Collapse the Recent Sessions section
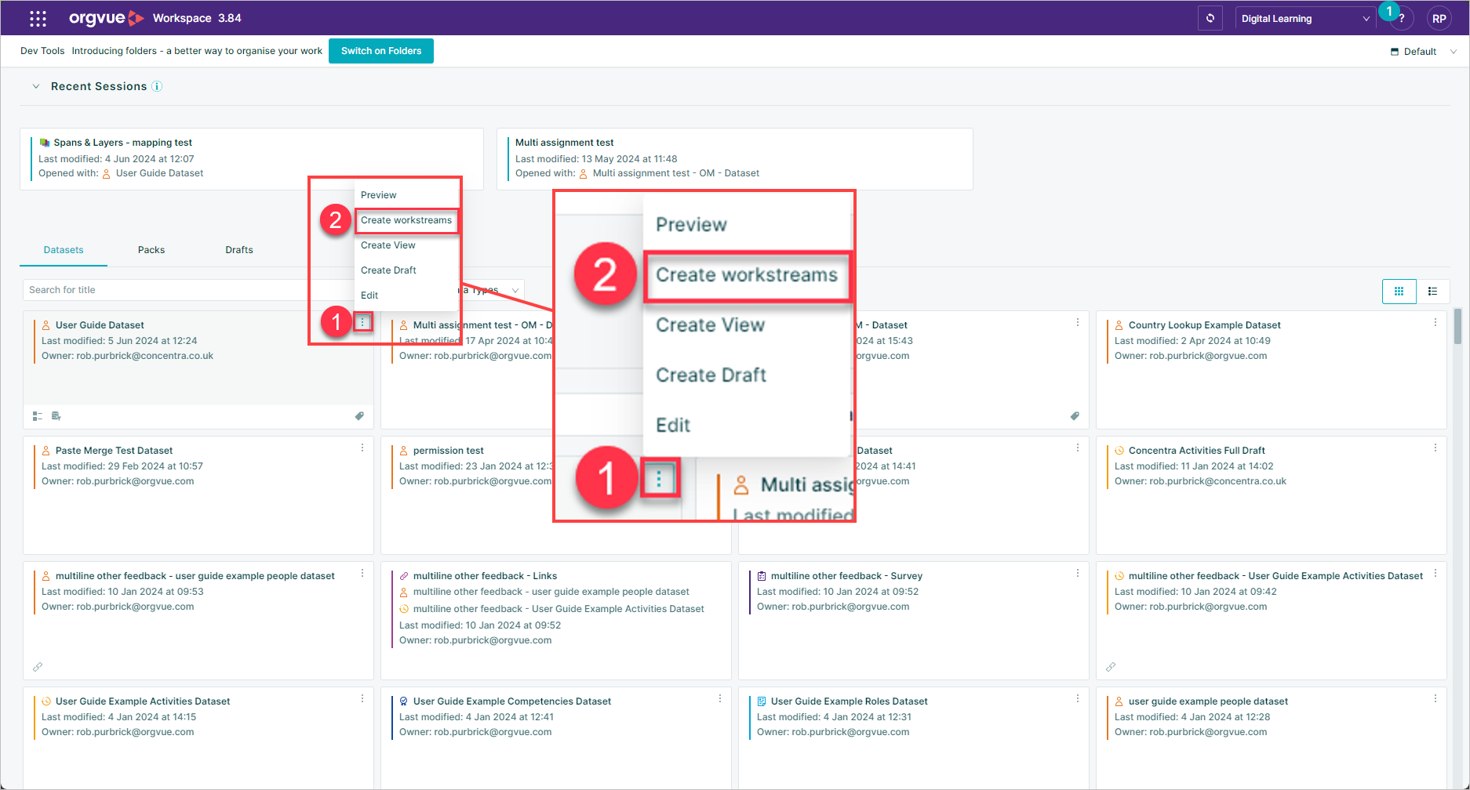This screenshot has height=790, width=1470. 36,86
